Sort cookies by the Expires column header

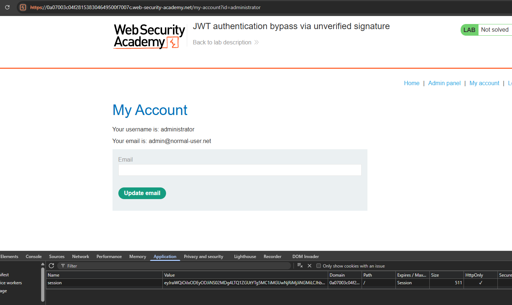[x=411, y=275]
